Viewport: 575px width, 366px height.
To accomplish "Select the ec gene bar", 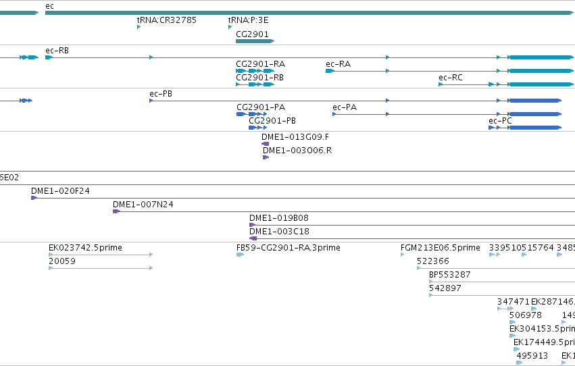I will point(309,13).
